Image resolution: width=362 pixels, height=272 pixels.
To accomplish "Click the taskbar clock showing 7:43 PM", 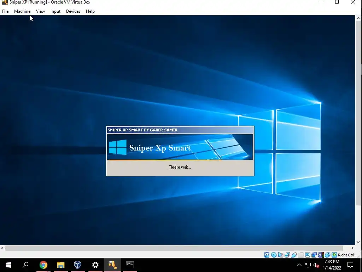I will pyautogui.click(x=332, y=265).
